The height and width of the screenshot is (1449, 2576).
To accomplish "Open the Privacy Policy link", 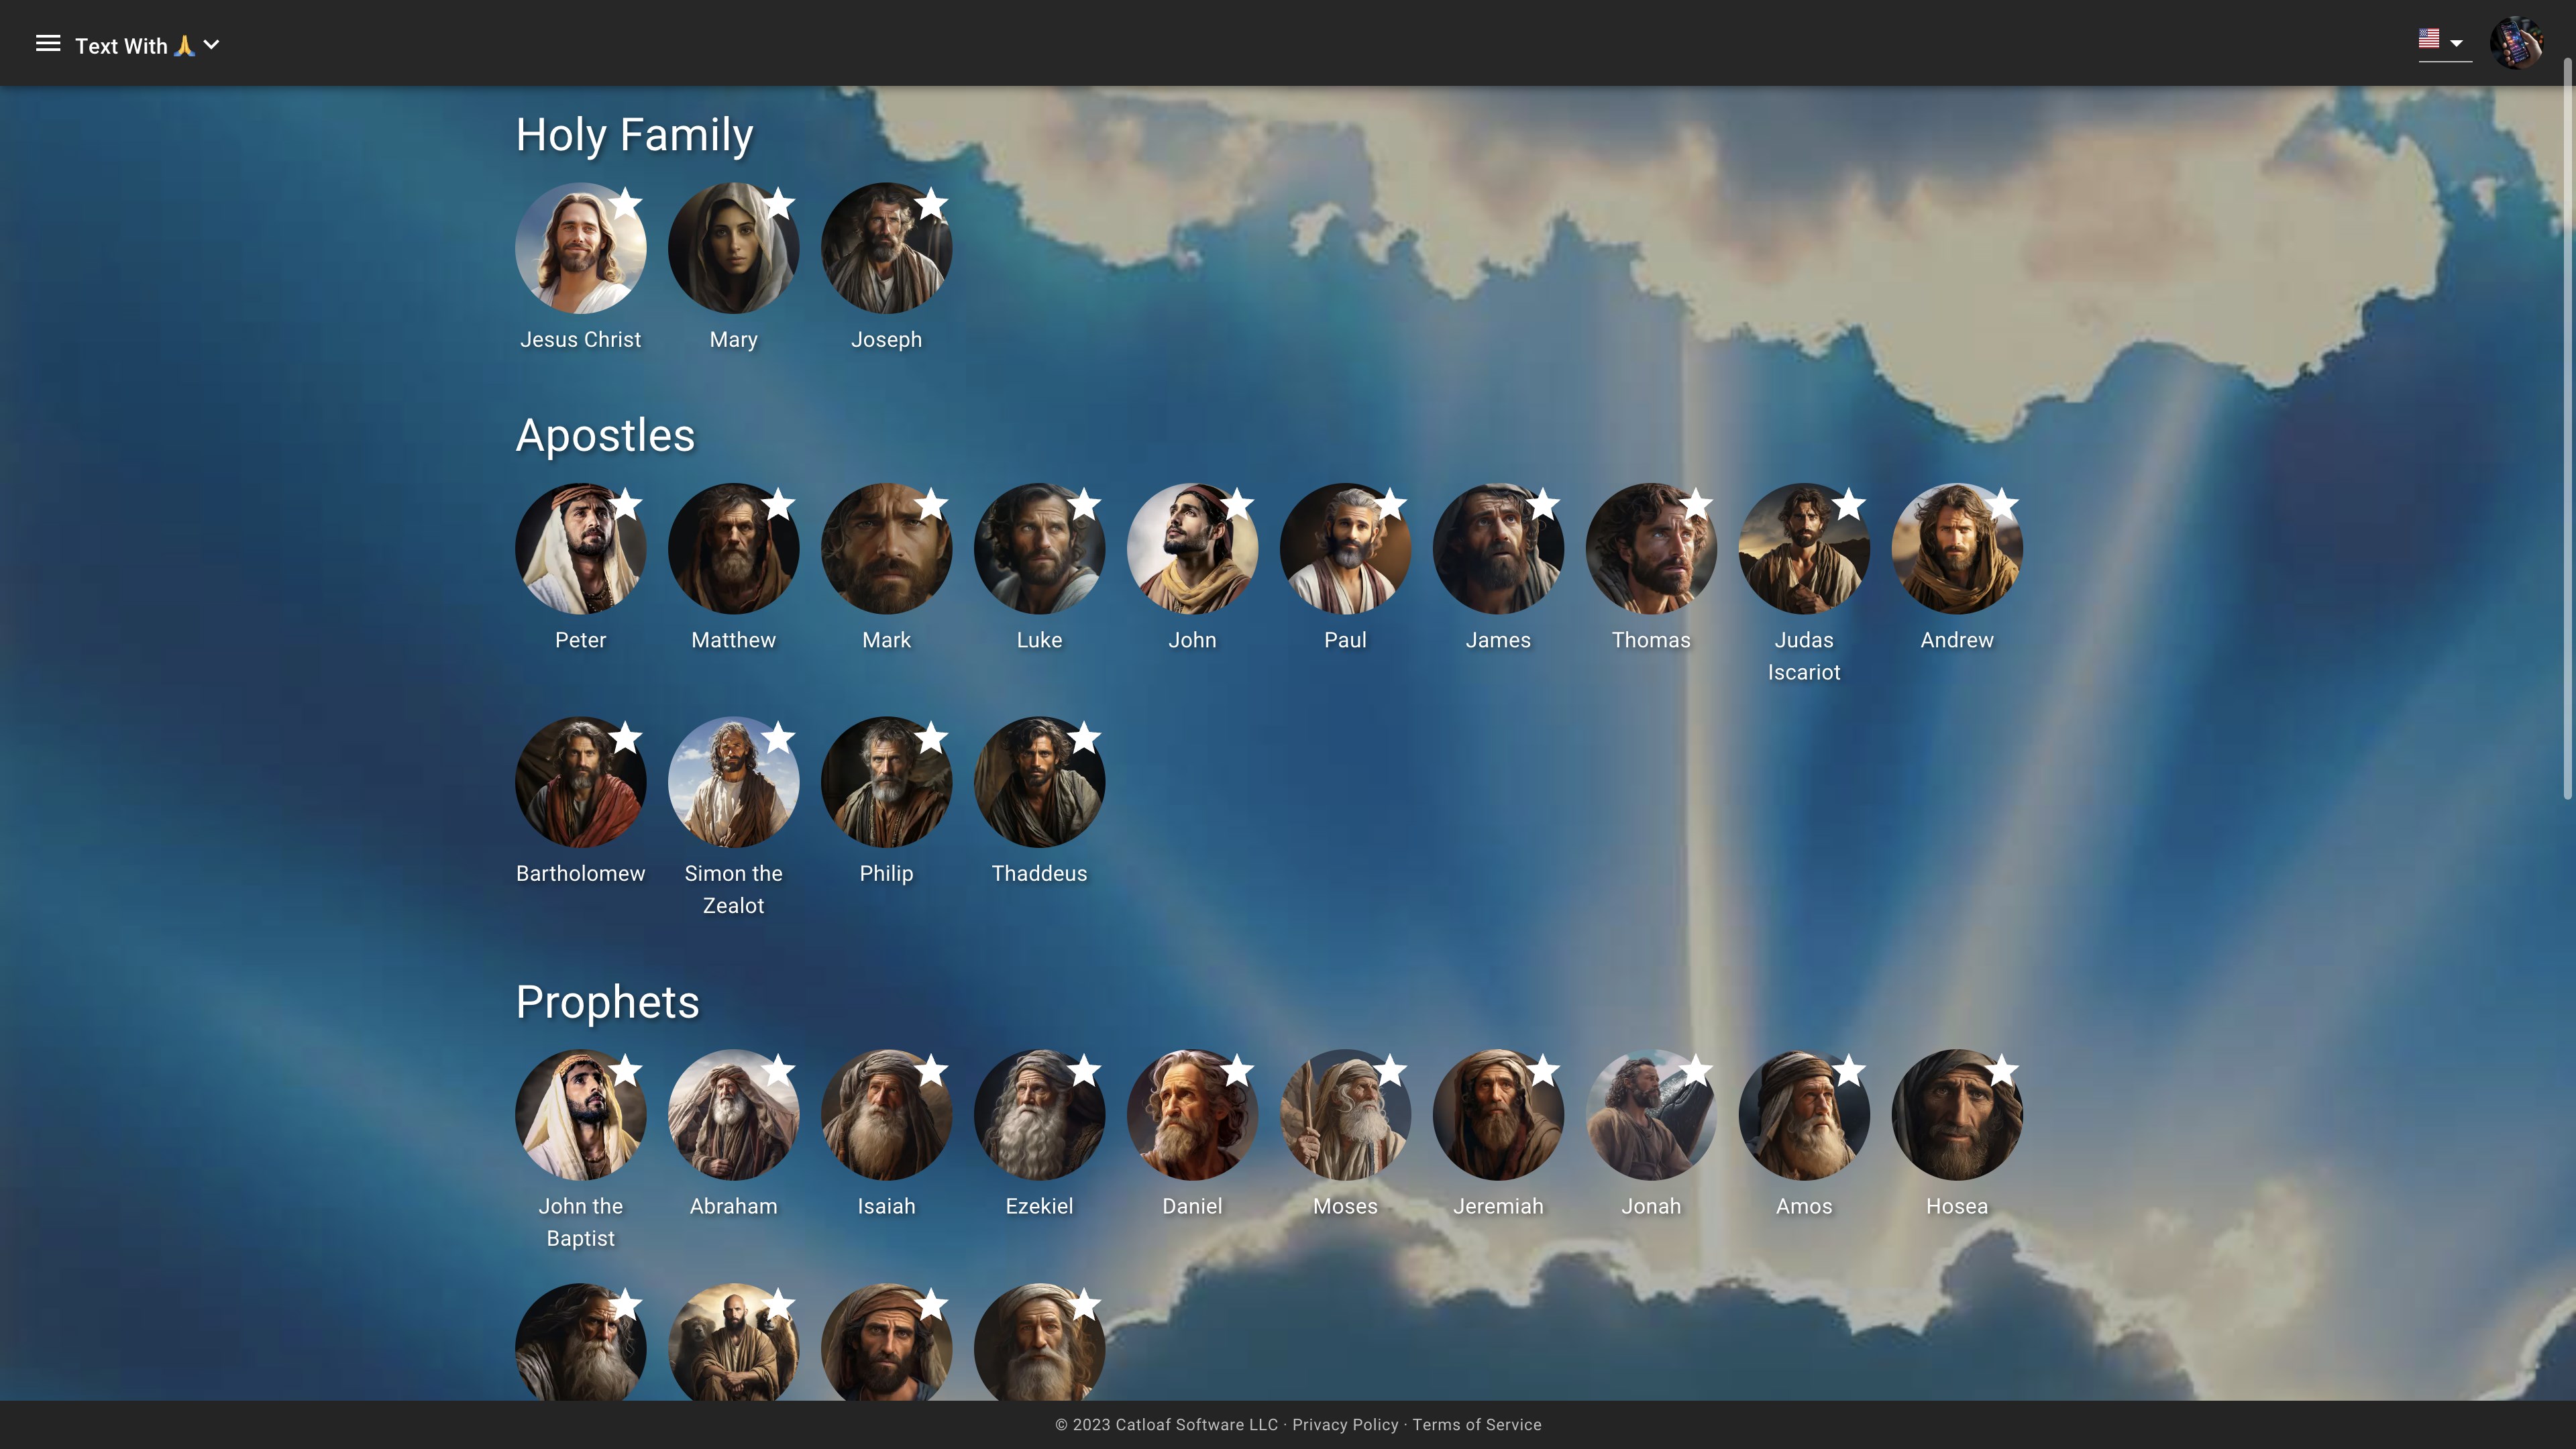I will coord(1345,1425).
